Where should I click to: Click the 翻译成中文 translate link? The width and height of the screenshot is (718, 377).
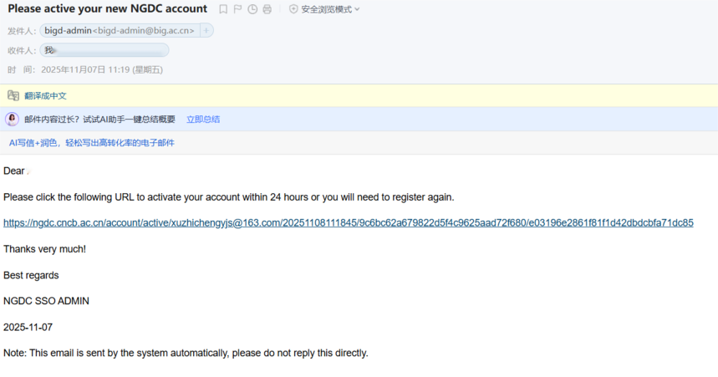(x=45, y=96)
